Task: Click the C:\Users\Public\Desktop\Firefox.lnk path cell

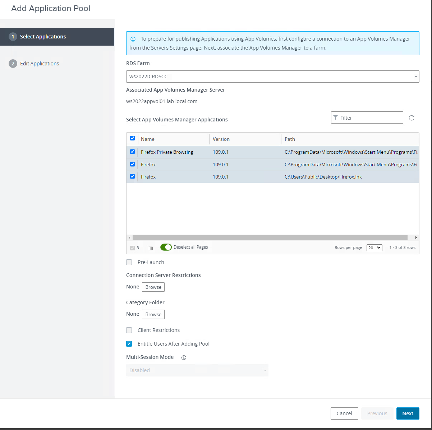Action: click(323, 177)
